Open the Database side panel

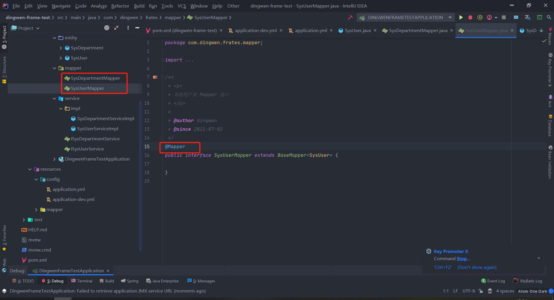click(x=550, y=126)
